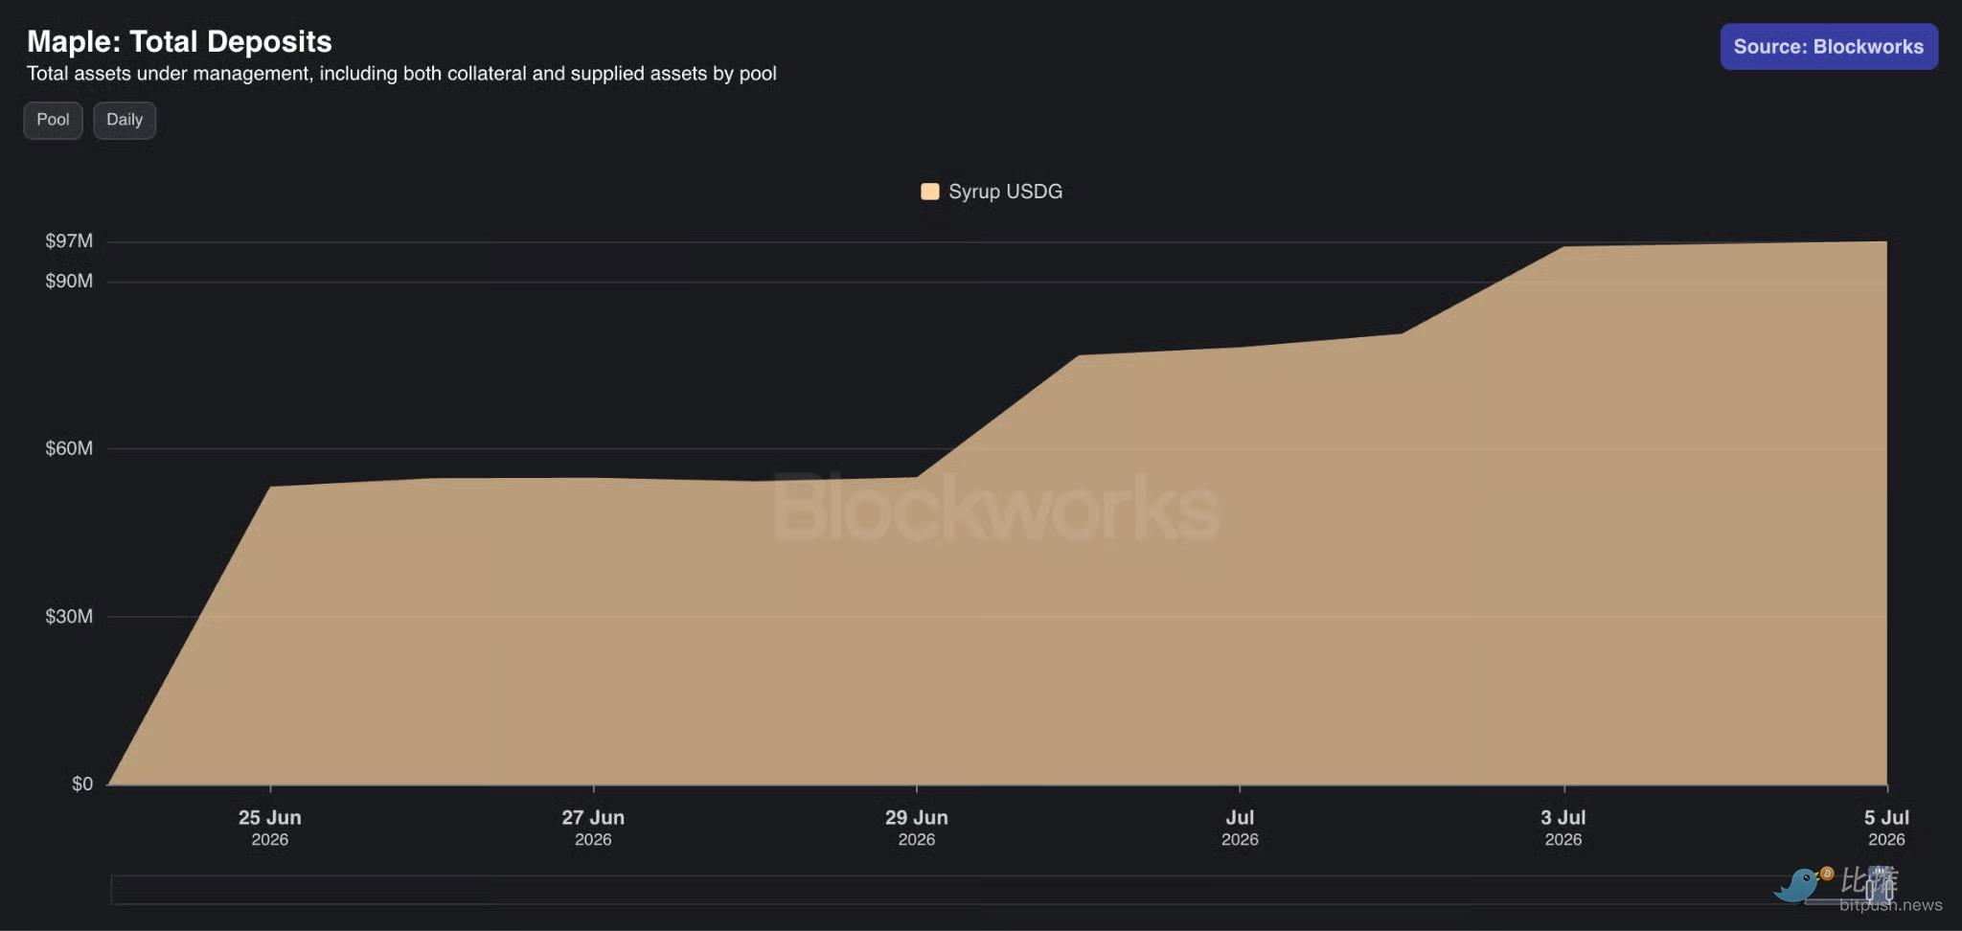Click the $90M y-axis label

[69, 282]
